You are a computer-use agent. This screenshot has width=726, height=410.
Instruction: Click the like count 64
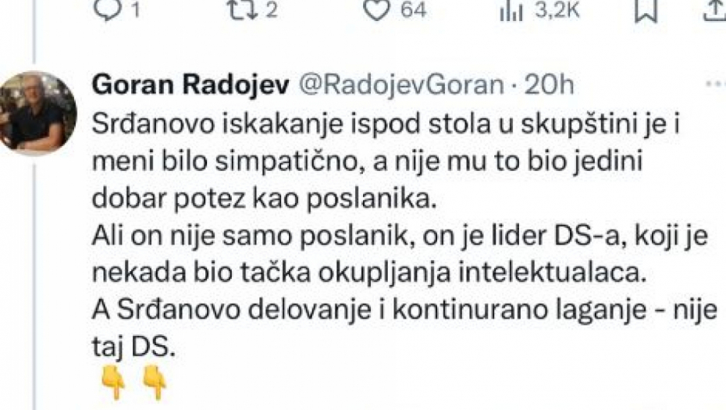[x=413, y=10]
